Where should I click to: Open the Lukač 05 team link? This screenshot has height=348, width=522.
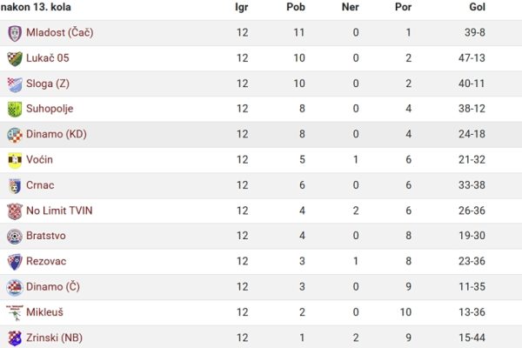click(48, 58)
